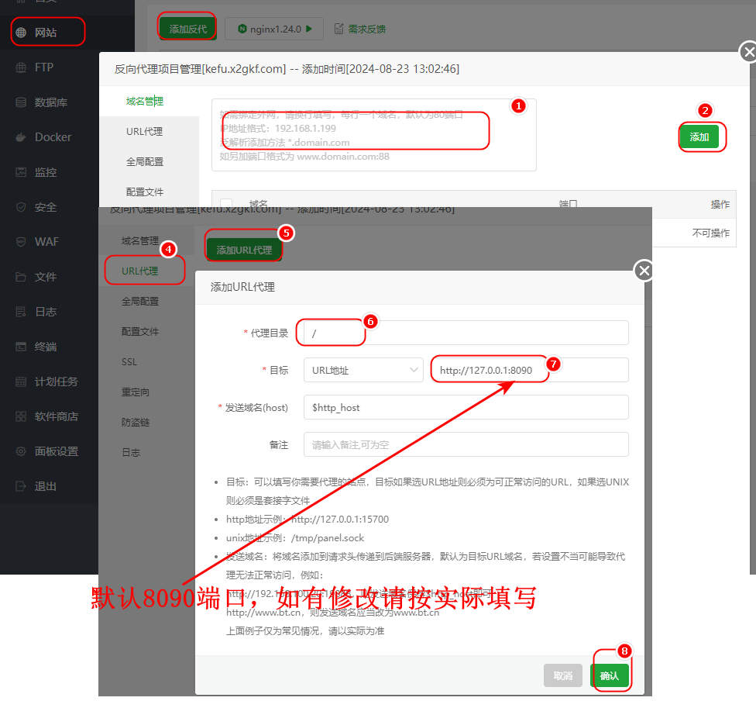Tick the select-all checkbox in domain table header

pos(226,204)
